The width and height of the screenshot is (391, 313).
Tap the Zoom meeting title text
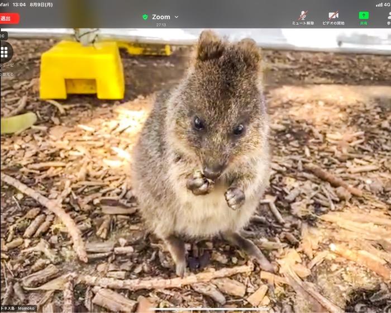coord(161,17)
